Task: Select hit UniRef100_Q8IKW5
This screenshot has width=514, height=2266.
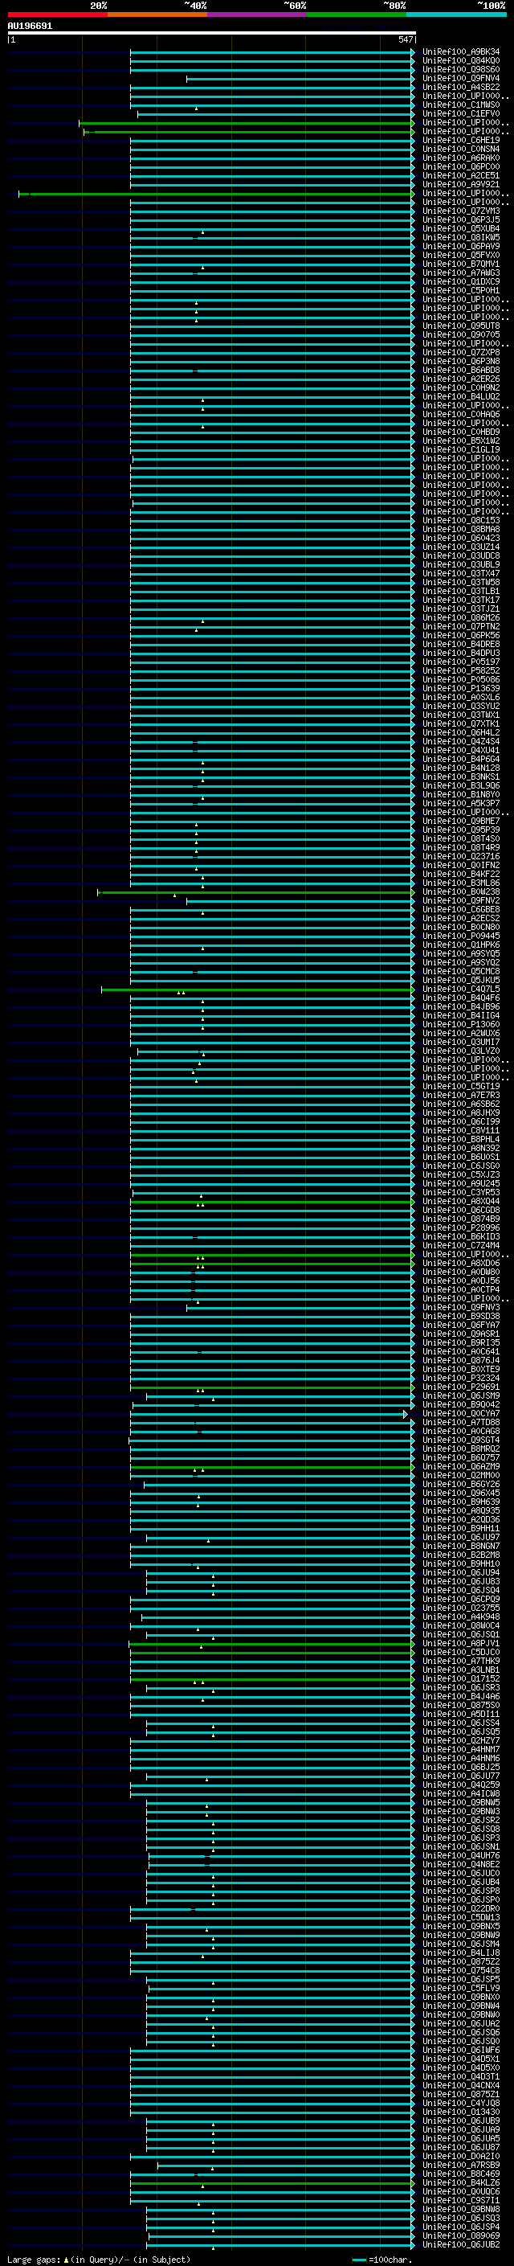Action: 461,237
